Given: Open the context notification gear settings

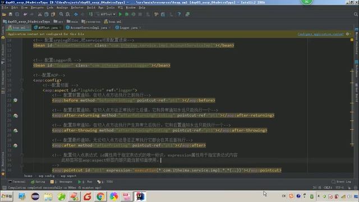Looking at the screenshot, I should 348,34.
